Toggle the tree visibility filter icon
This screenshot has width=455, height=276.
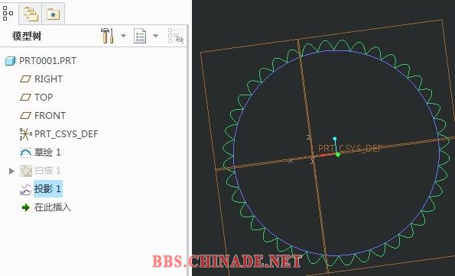pyautogui.click(x=176, y=36)
